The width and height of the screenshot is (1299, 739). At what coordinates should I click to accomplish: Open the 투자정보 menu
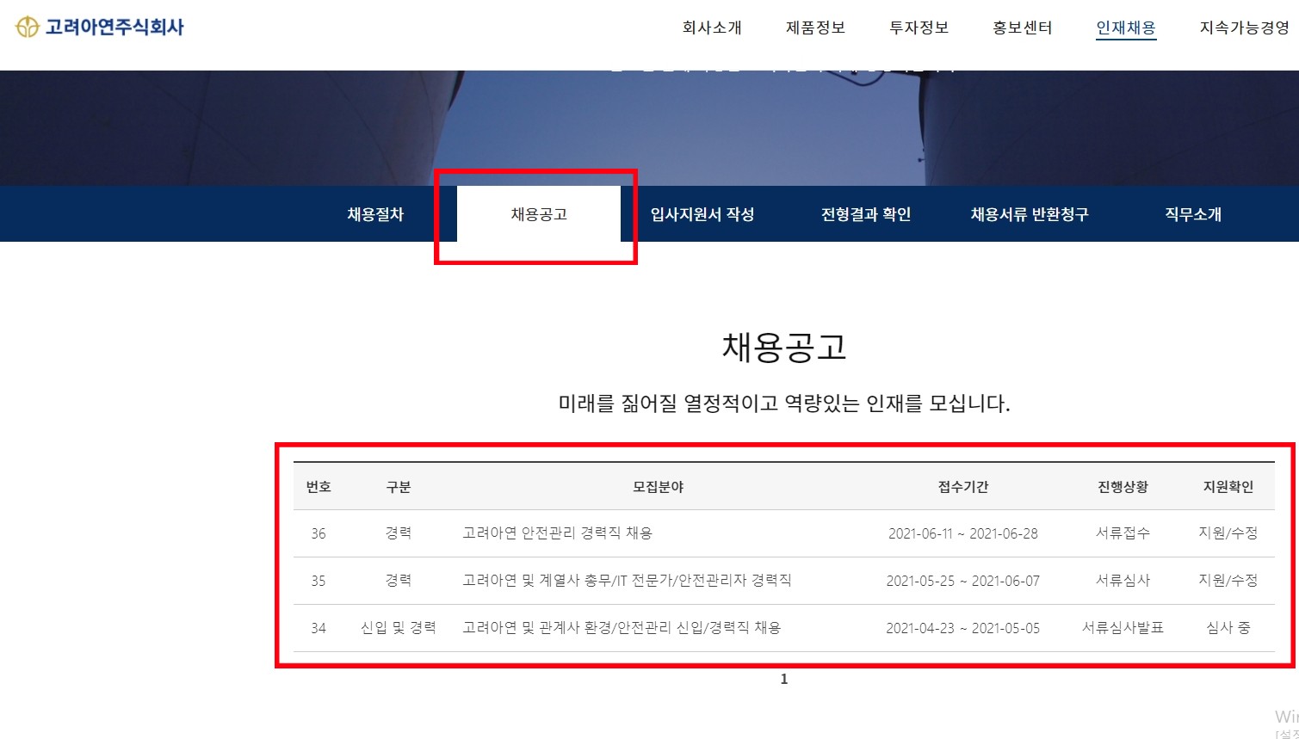[x=919, y=28]
